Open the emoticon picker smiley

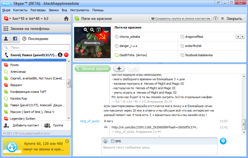pyautogui.click(x=105, y=141)
